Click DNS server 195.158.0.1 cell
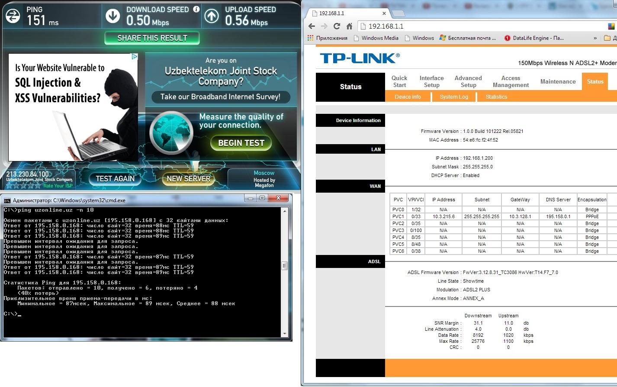The width and height of the screenshot is (617, 387). (x=558, y=216)
